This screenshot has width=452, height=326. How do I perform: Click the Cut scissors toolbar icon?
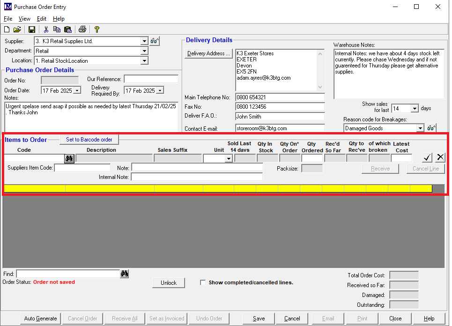point(46,30)
